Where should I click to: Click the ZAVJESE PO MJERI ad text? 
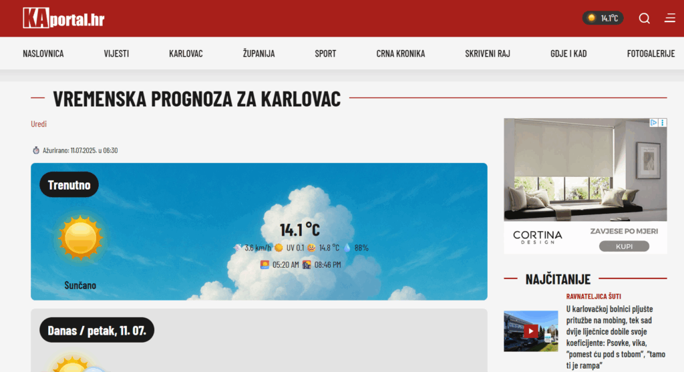[624, 231]
